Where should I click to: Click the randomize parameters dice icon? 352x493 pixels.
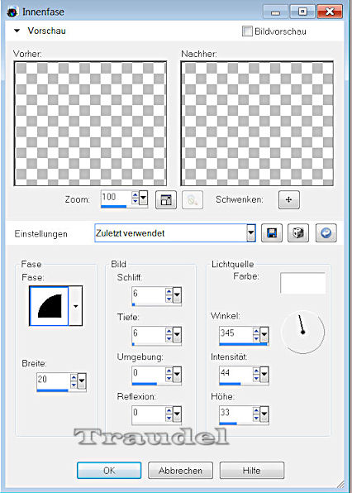298,233
